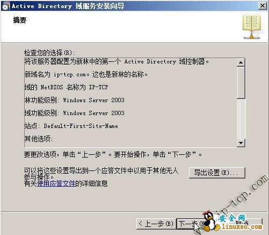Go back with the 上一步(B) button

[156, 224]
